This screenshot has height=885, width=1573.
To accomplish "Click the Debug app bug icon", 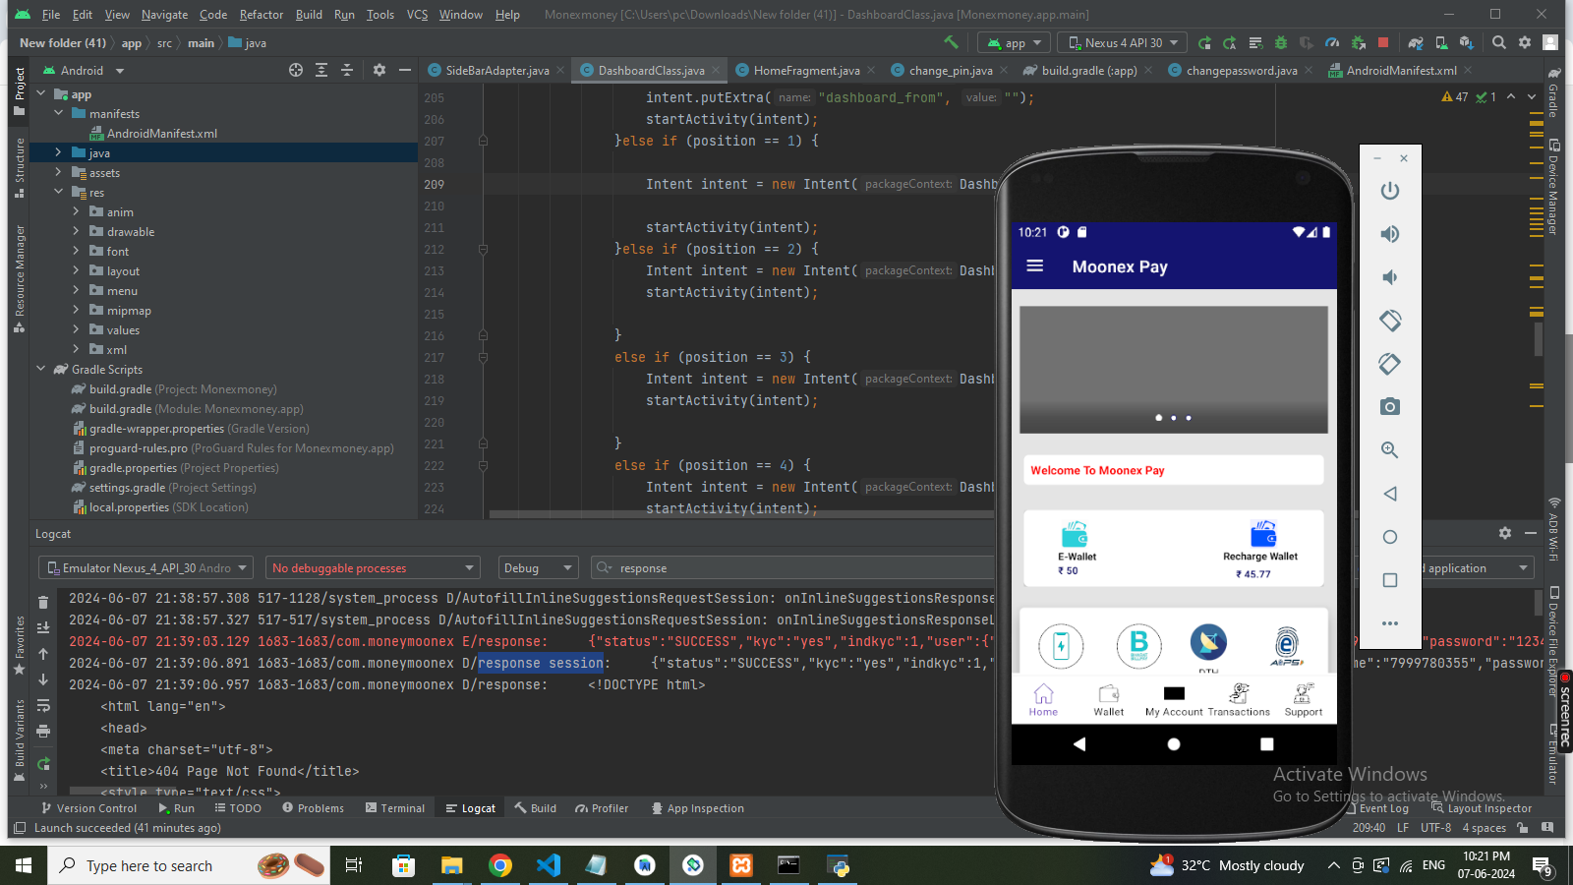I will coord(1280,42).
